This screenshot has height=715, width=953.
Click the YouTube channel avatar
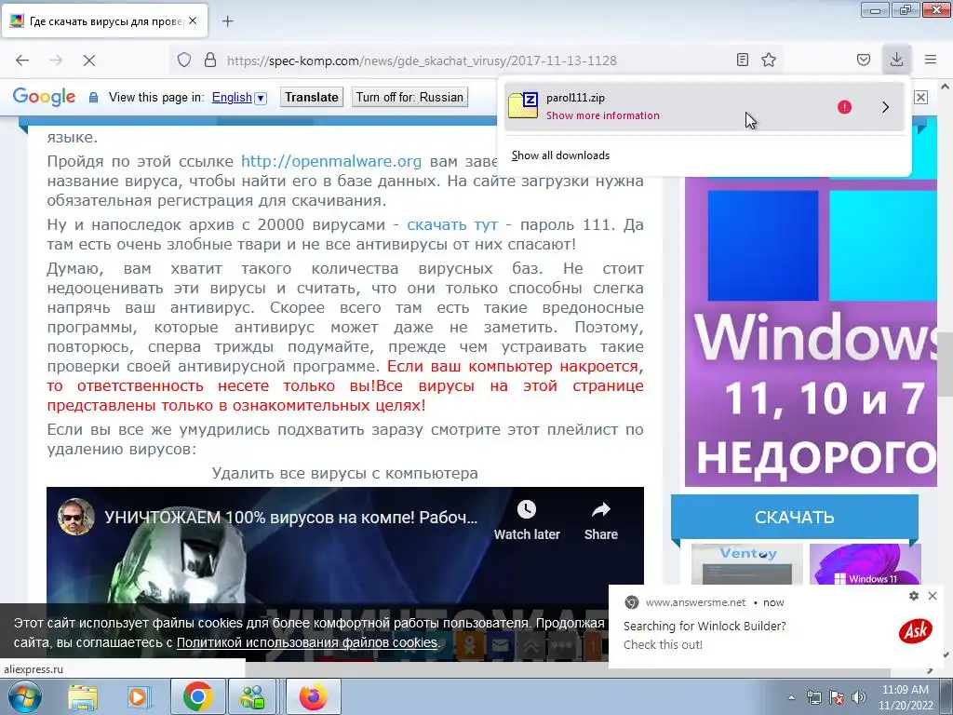coord(76,517)
